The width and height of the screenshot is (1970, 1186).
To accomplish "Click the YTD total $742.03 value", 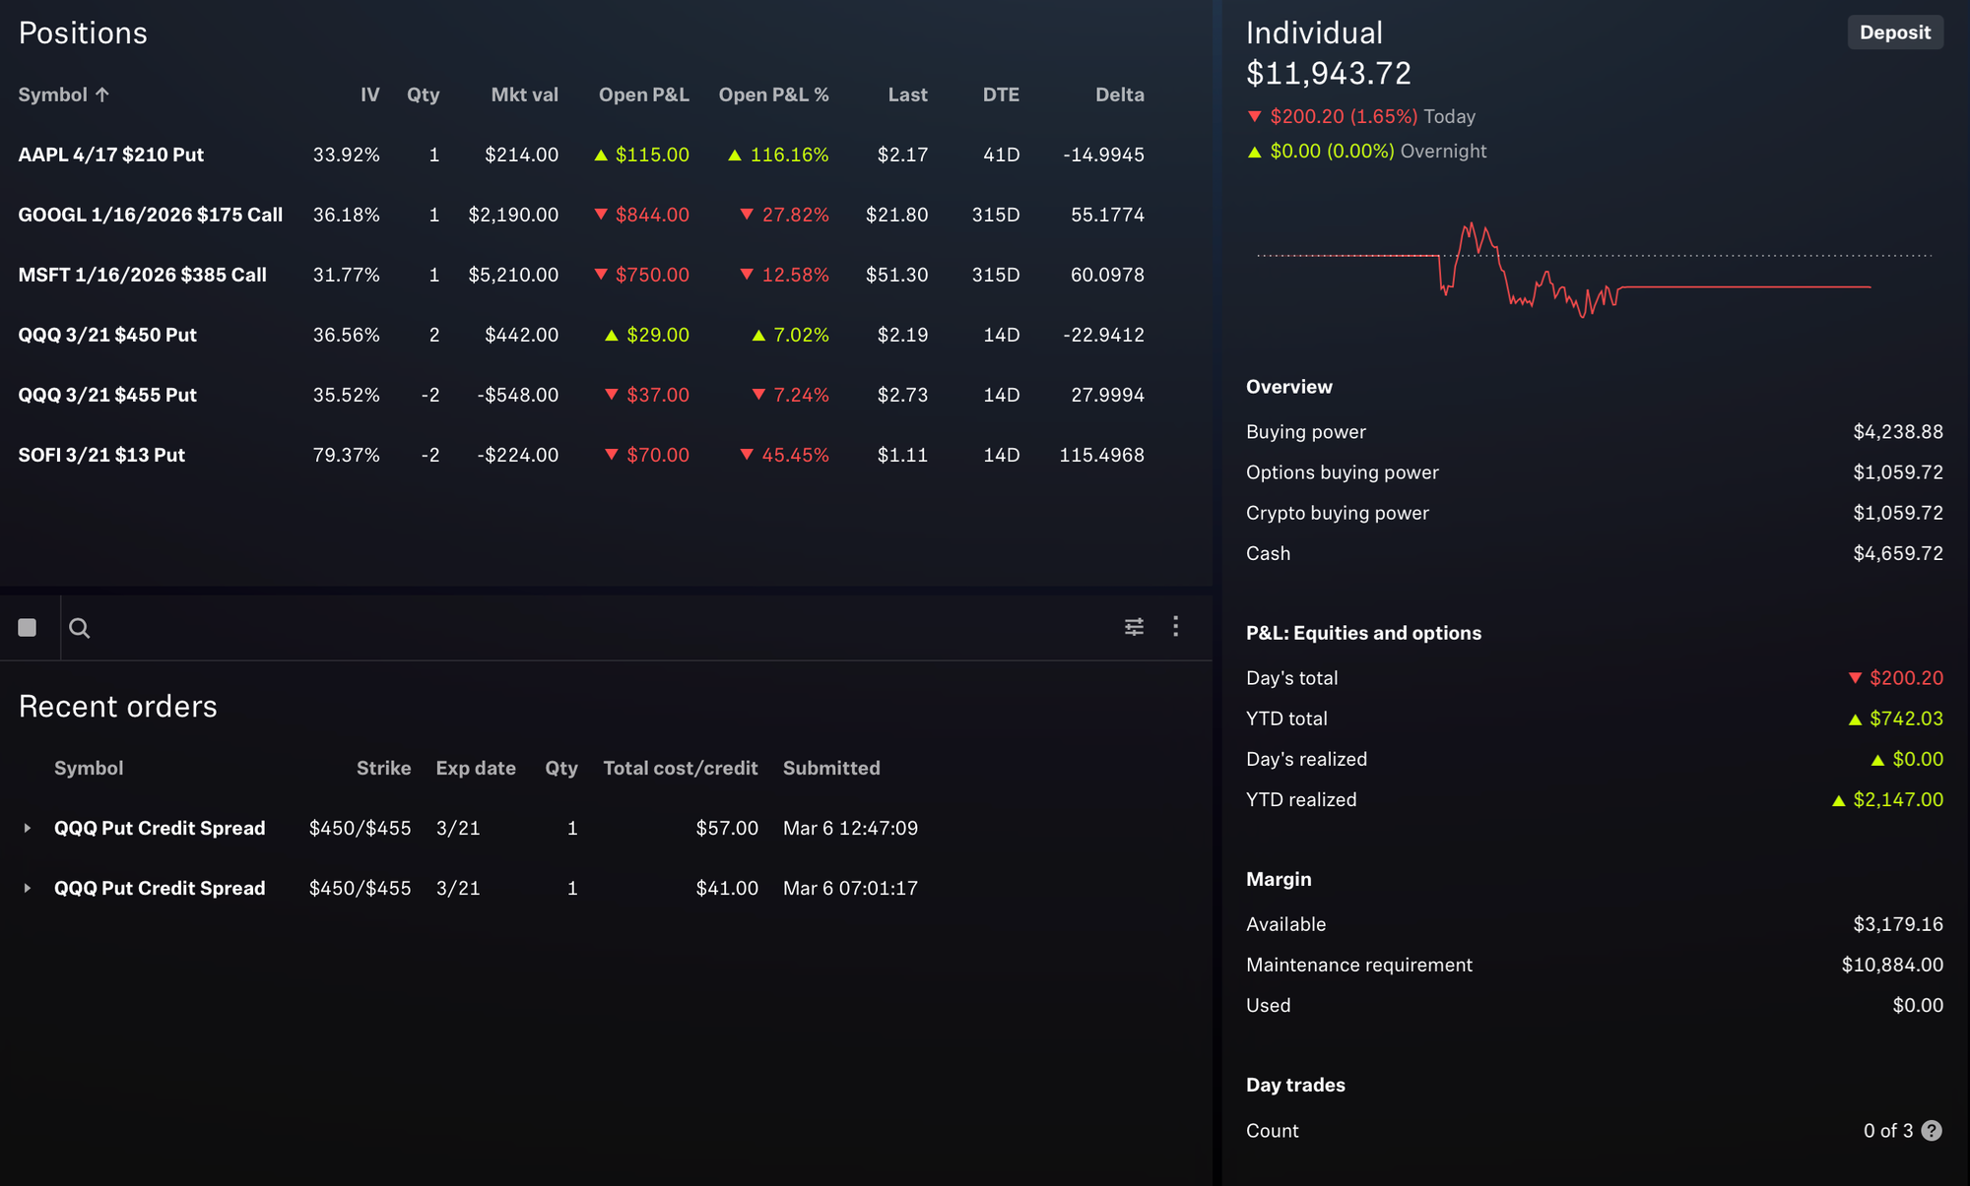I will (1896, 718).
